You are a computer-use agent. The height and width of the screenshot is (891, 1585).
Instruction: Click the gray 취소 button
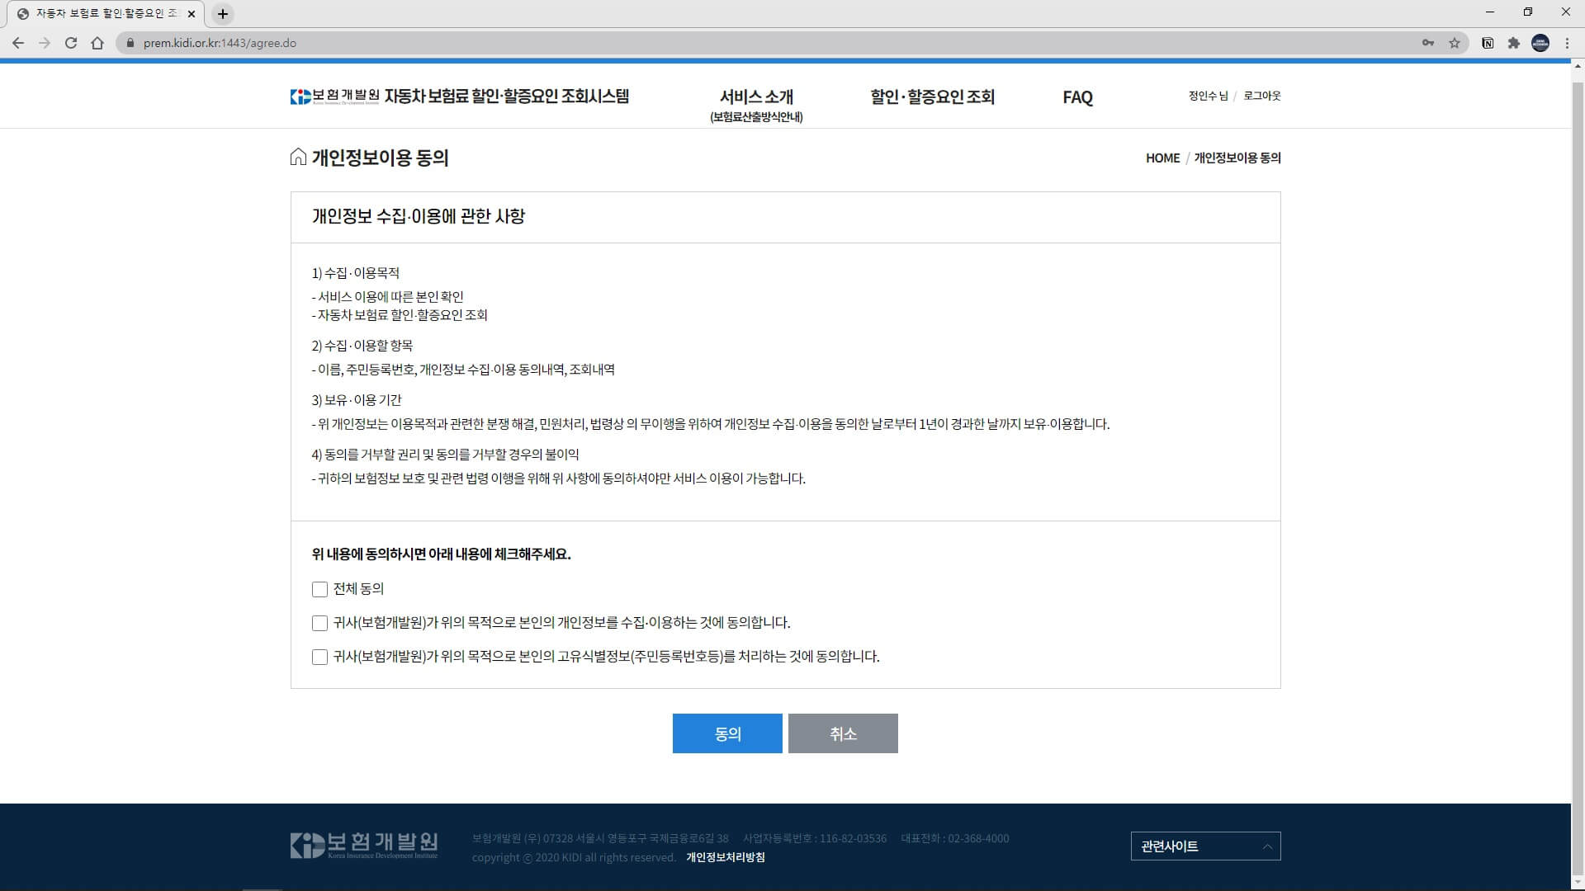(843, 733)
